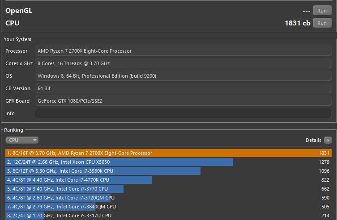Click the Details label in Ranking
This screenshot has height=220, width=337.
click(313, 140)
